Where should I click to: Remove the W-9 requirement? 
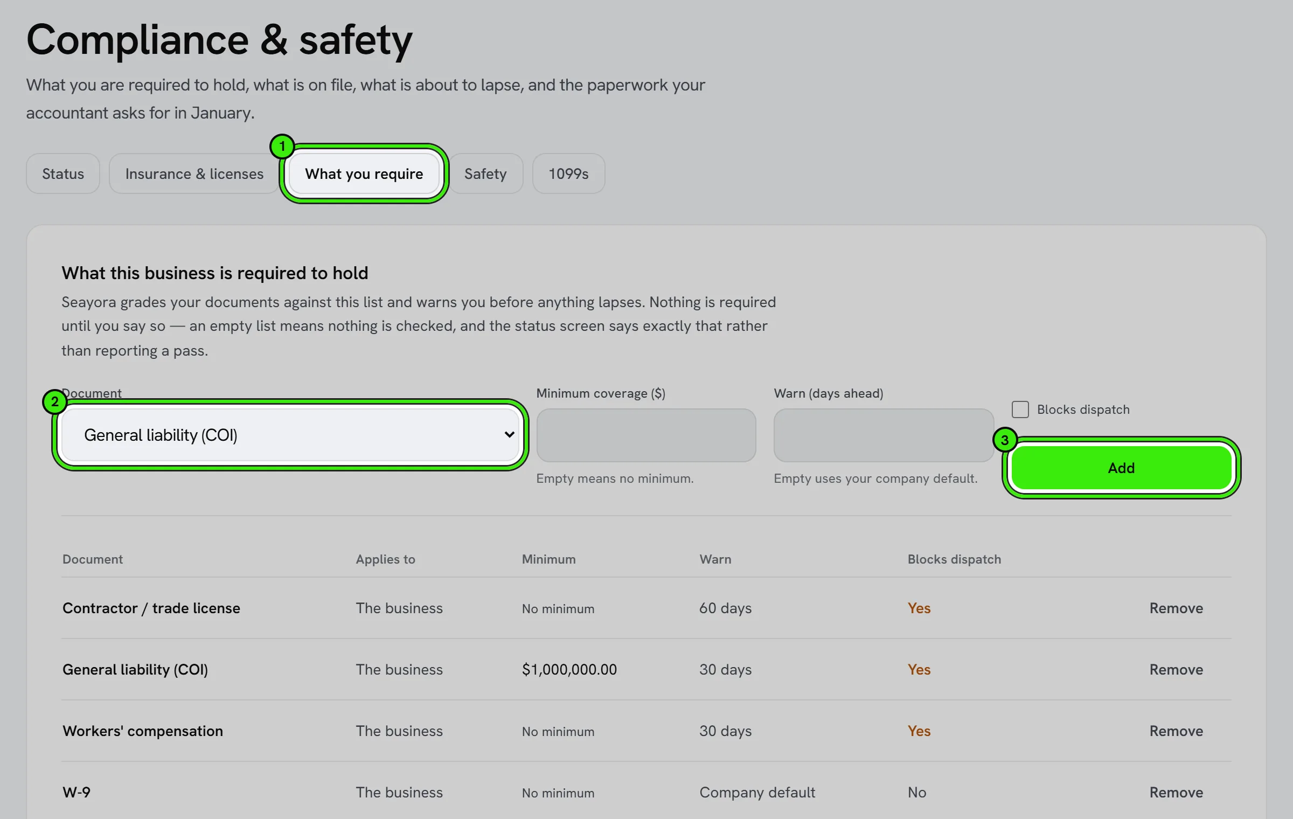[x=1176, y=792]
